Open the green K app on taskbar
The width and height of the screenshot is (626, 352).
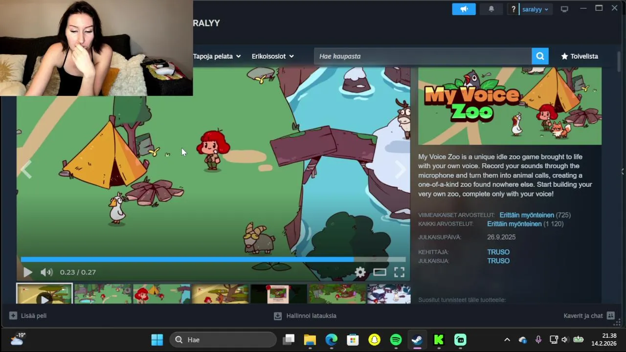click(x=439, y=339)
